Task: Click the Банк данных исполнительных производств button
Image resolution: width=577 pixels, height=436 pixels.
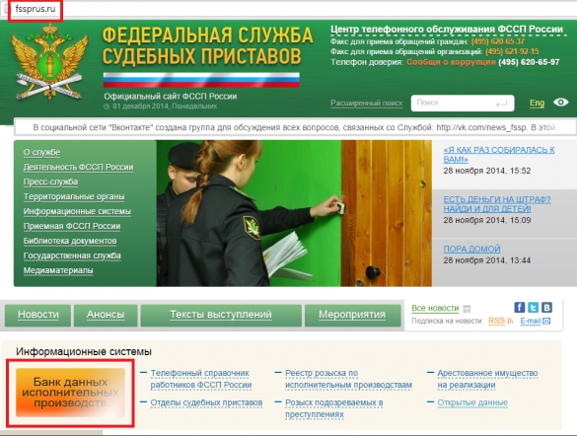Action: click(x=70, y=393)
